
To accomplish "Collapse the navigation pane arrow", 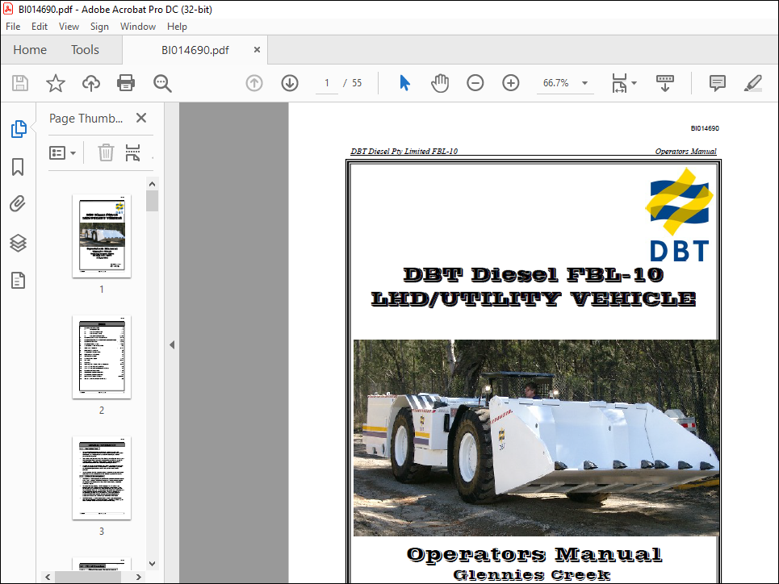I will pyautogui.click(x=172, y=344).
